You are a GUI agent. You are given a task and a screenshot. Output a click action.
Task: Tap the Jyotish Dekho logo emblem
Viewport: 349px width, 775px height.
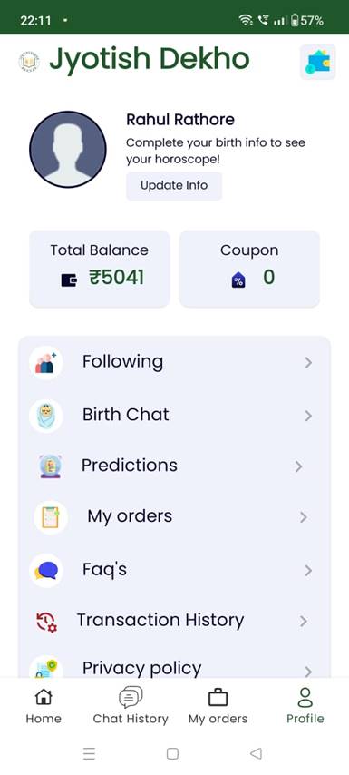point(29,62)
